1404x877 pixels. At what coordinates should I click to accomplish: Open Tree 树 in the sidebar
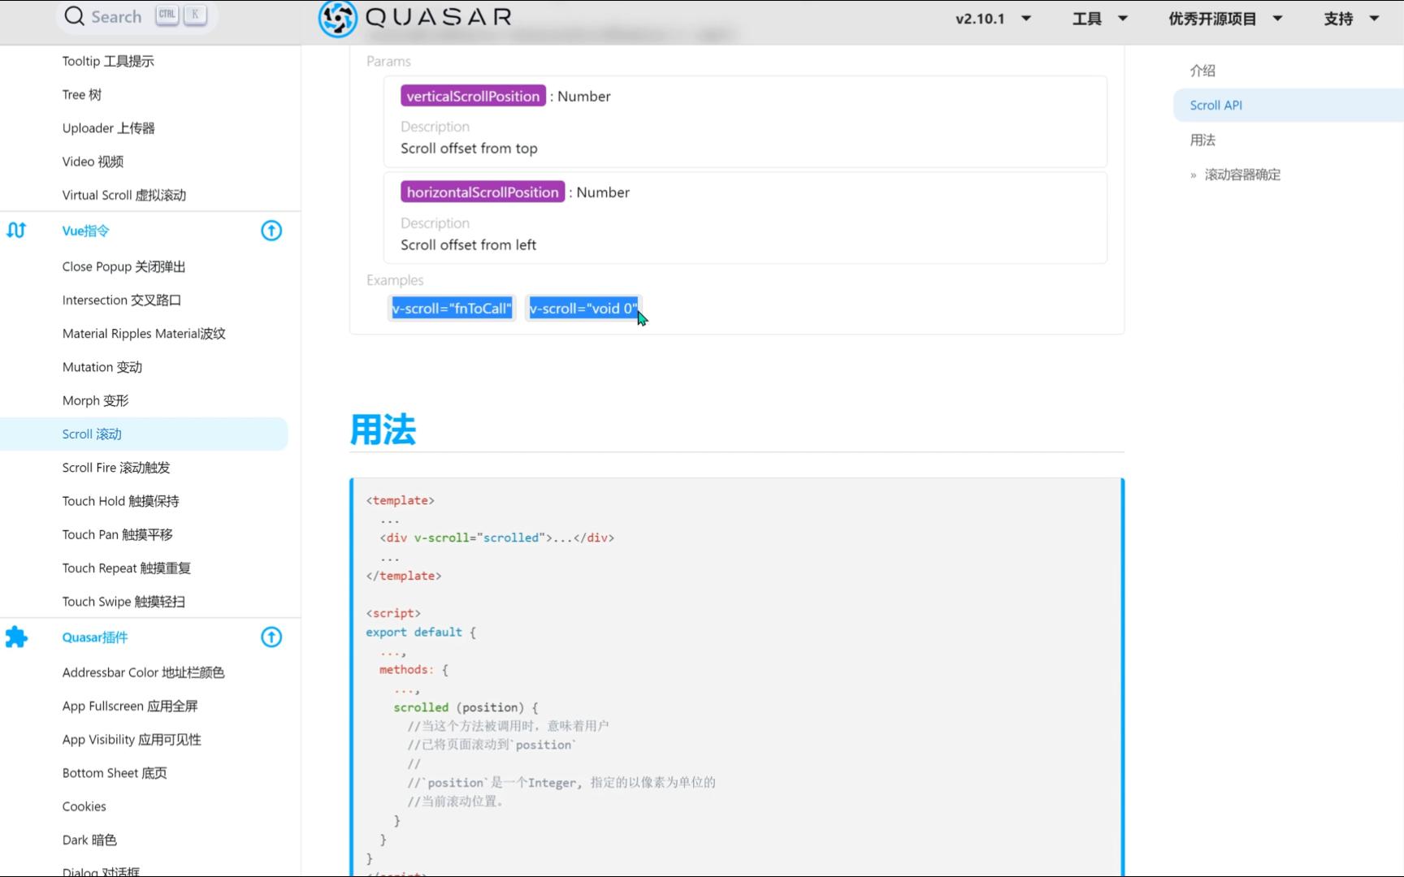(x=82, y=94)
